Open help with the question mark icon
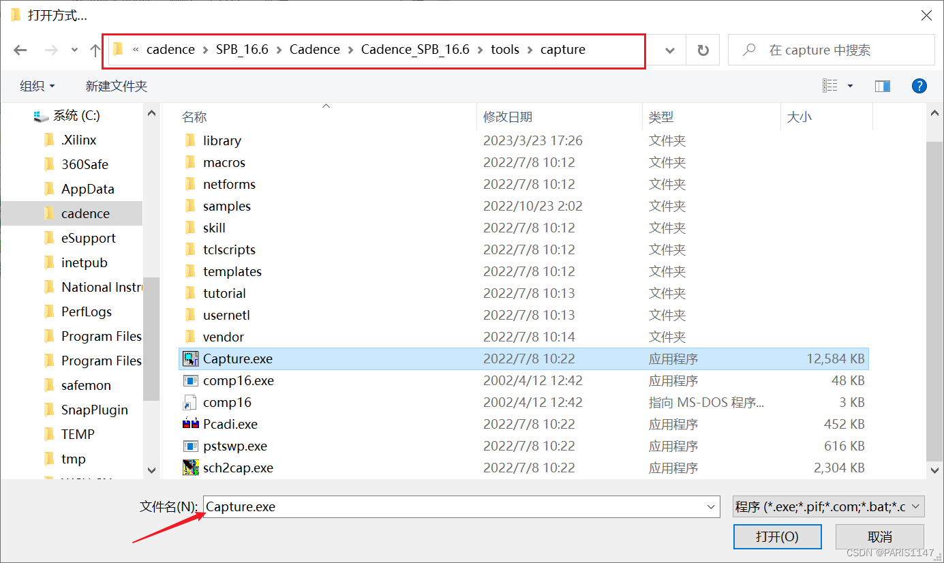 point(919,86)
